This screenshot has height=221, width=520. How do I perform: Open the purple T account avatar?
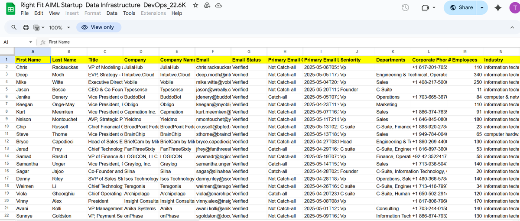click(514, 8)
